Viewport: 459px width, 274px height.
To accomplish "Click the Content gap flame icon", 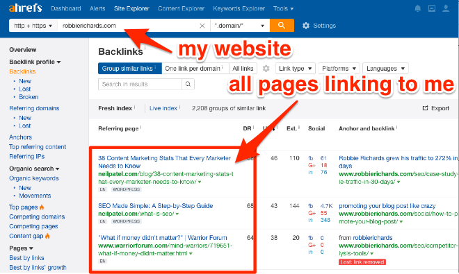I will (47, 236).
